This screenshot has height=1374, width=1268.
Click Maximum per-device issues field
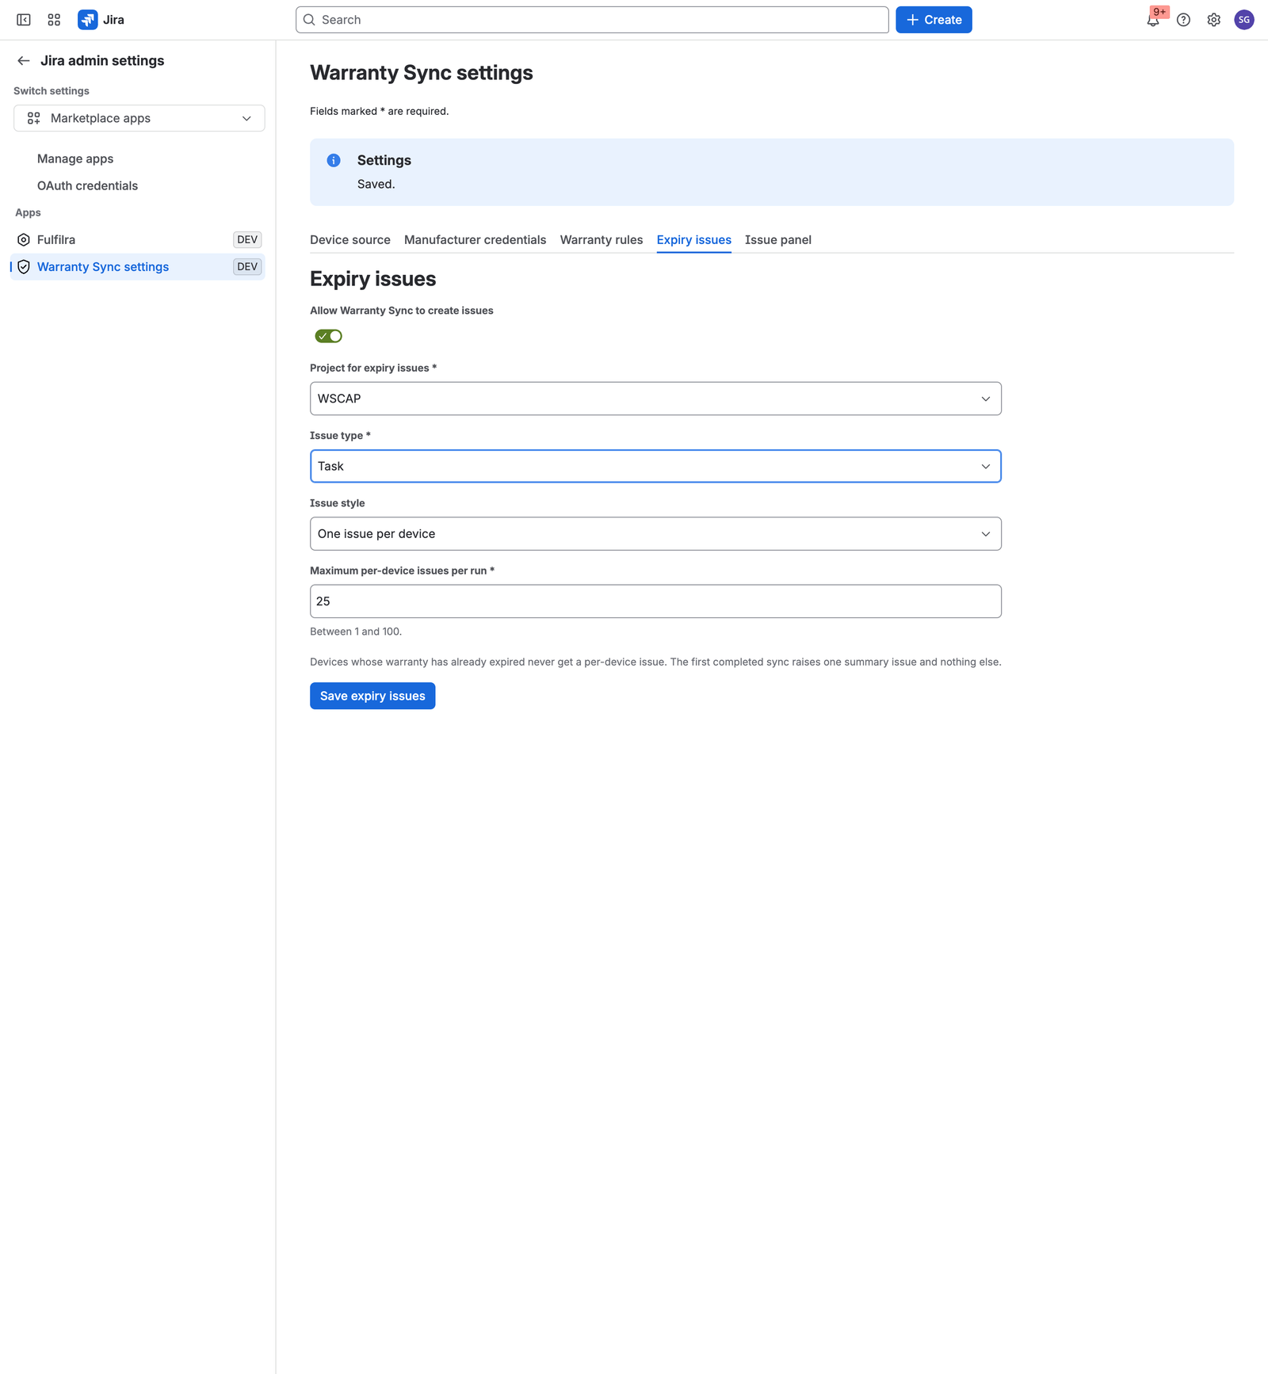coord(655,601)
